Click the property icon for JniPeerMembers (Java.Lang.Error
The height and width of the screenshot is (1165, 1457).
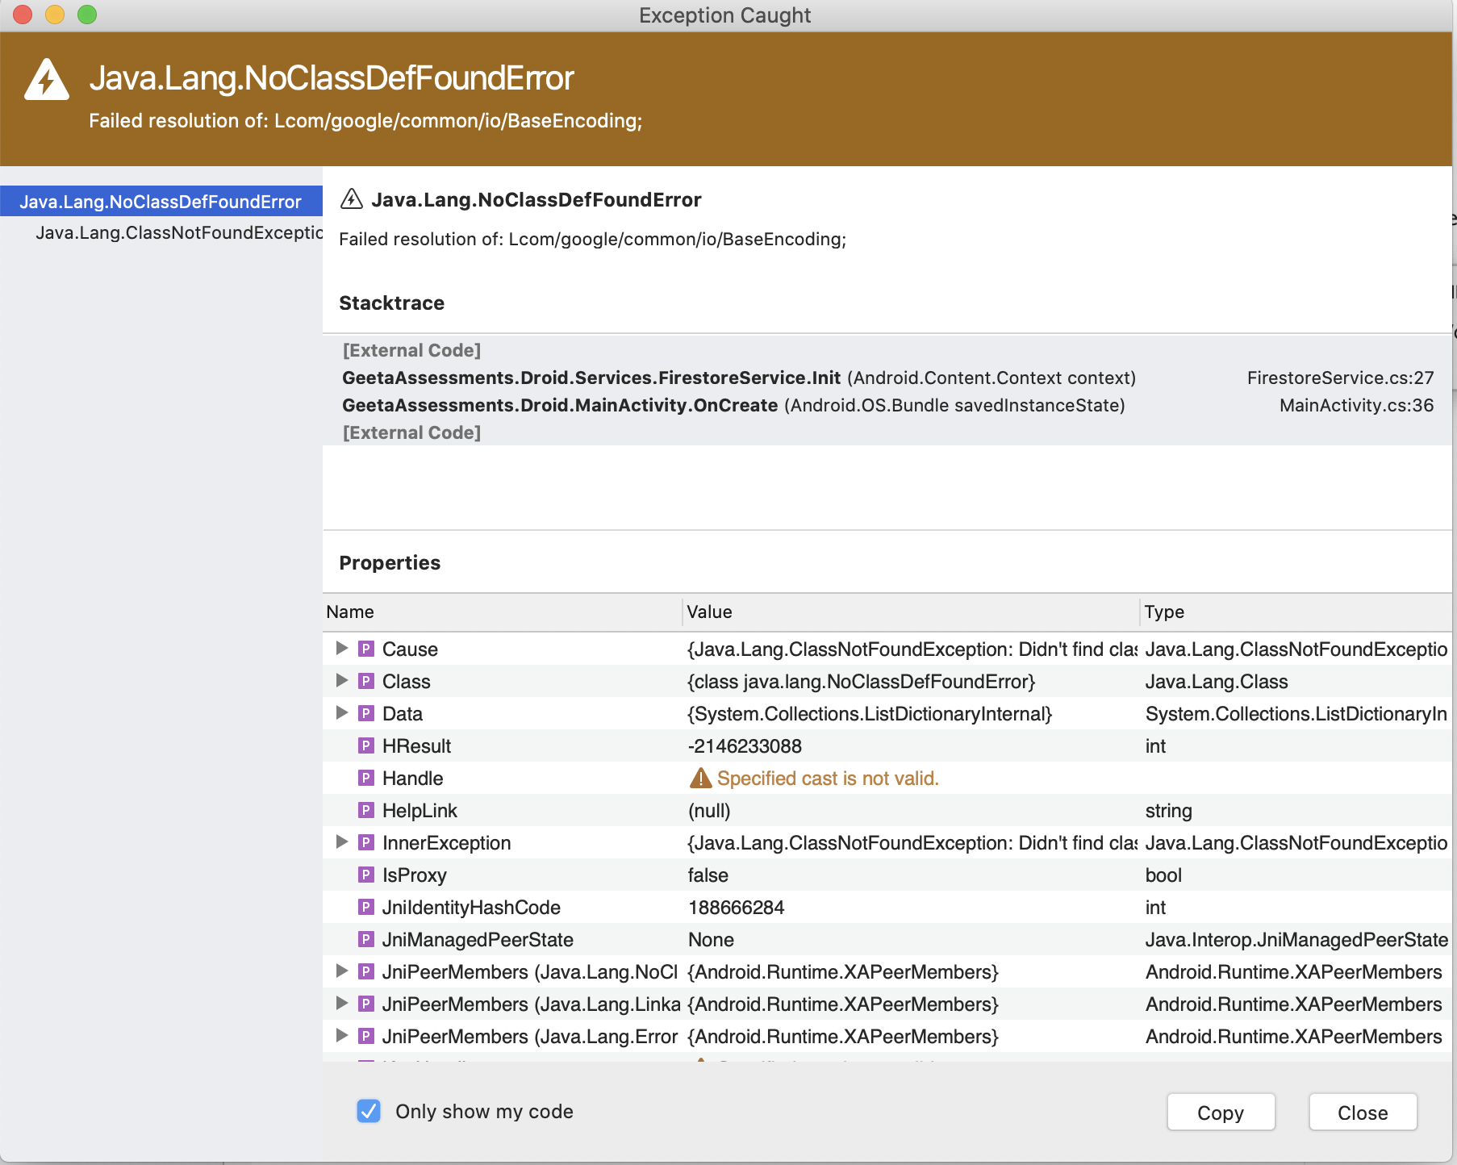pyautogui.click(x=366, y=1036)
